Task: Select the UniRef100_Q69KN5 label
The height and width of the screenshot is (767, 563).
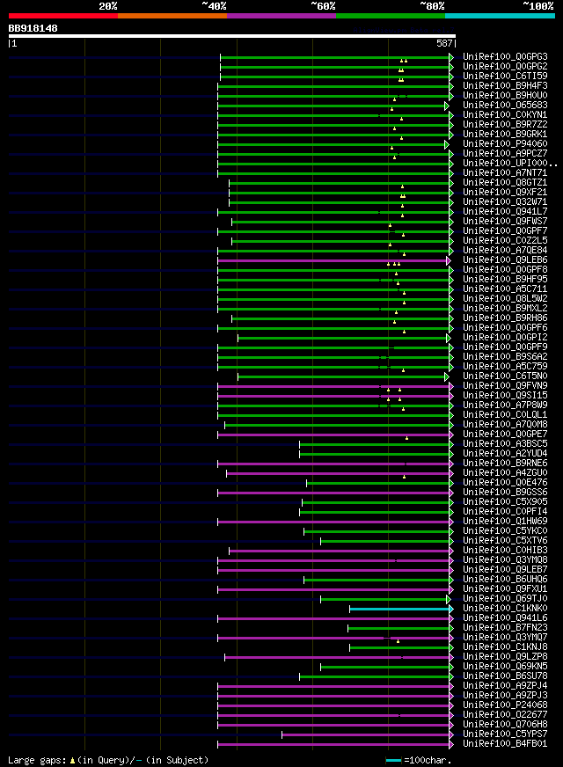Action: click(x=505, y=667)
